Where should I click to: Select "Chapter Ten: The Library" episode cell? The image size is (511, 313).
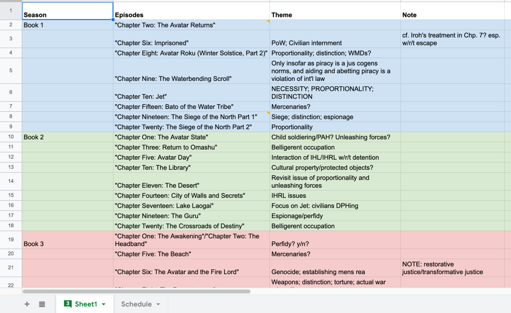(x=191, y=168)
